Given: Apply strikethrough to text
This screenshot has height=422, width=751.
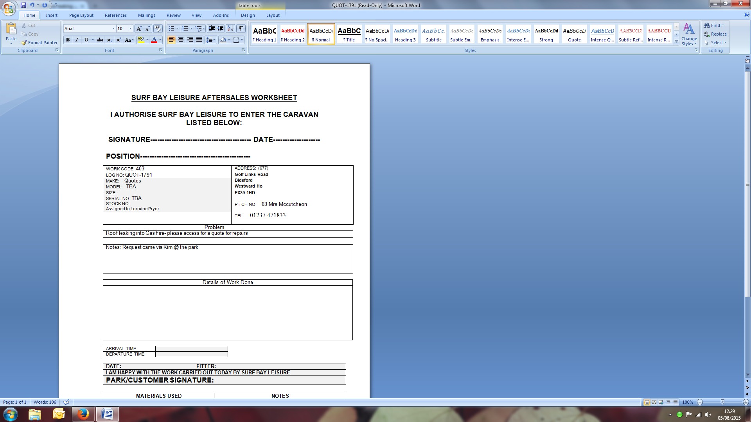Looking at the screenshot, I should click(100, 40).
